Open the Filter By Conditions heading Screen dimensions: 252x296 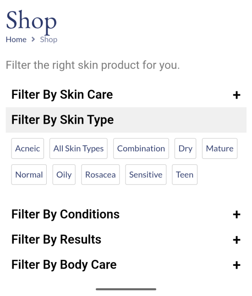[66, 214]
